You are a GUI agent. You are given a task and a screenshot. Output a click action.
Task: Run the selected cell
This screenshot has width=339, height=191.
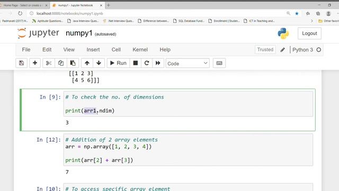point(118,63)
